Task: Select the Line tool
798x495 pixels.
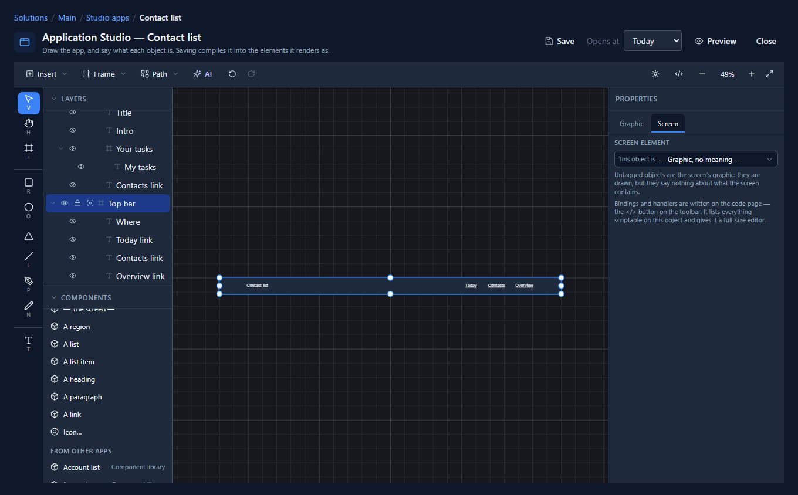Action: [29, 259]
